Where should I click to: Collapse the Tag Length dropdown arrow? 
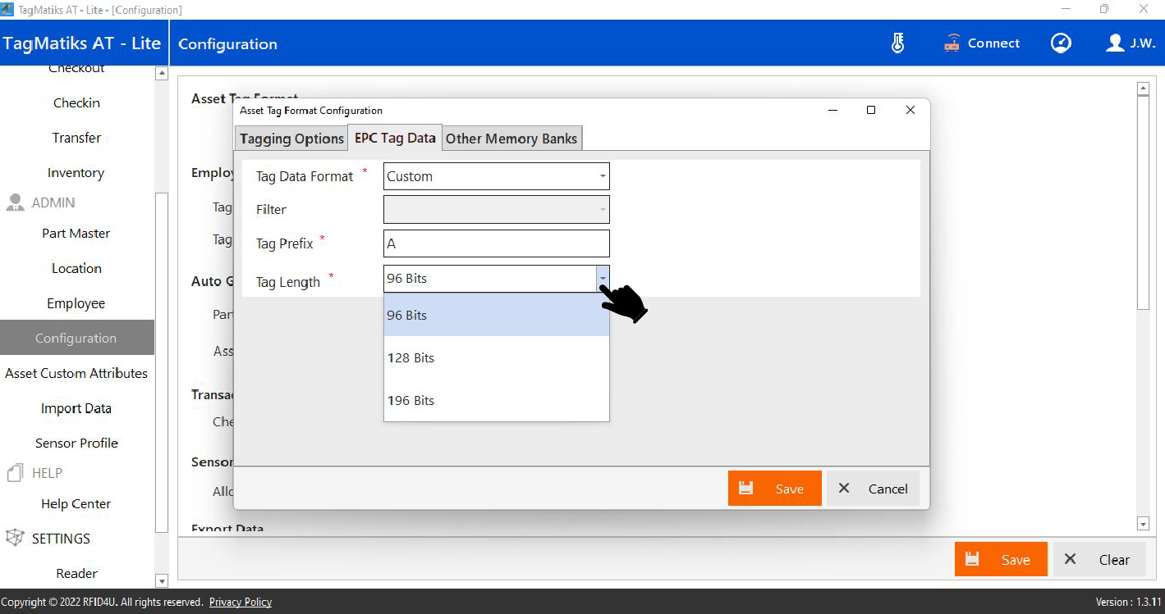[603, 279]
